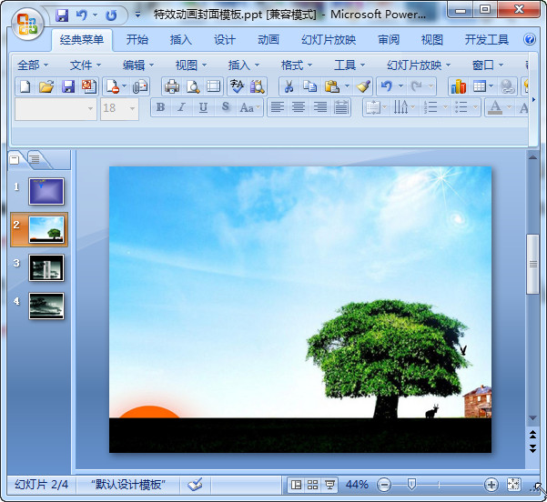Activate the Format Painter brush
Image resolution: width=547 pixels, height=502 pixels.
[363, 86]
